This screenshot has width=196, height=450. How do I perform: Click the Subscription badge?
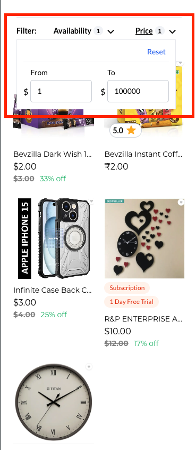click(127, 288)
